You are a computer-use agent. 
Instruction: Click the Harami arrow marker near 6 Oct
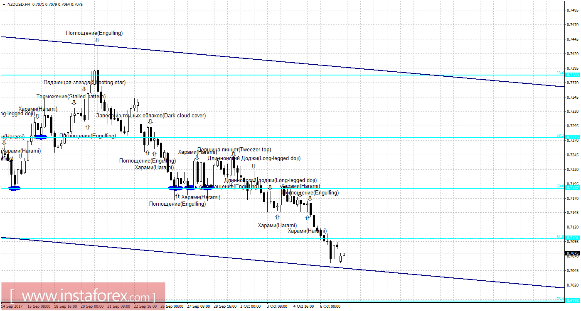307,217
